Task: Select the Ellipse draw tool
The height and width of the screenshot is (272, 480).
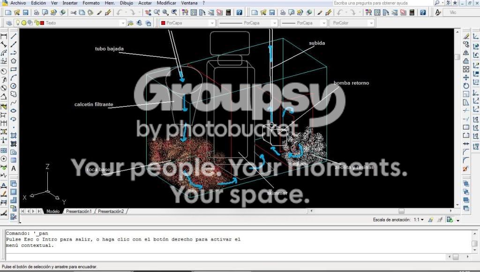Action: pos(14,111)
